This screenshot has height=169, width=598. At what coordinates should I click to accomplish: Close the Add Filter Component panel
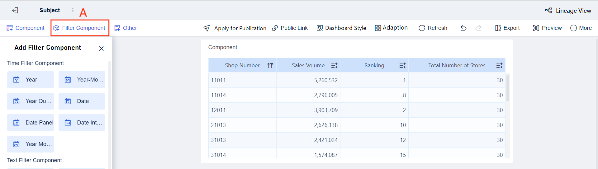pos(101,49)
